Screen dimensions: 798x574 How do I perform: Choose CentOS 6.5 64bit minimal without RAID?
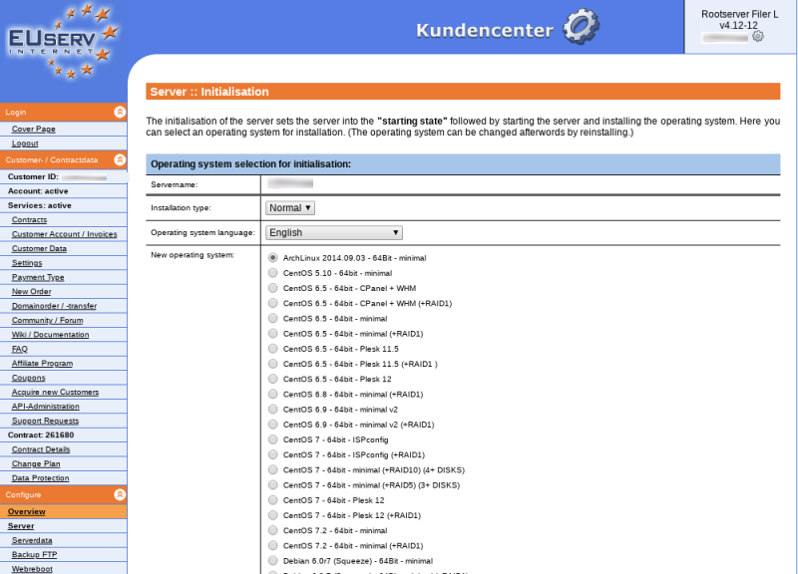click(272, 318)
